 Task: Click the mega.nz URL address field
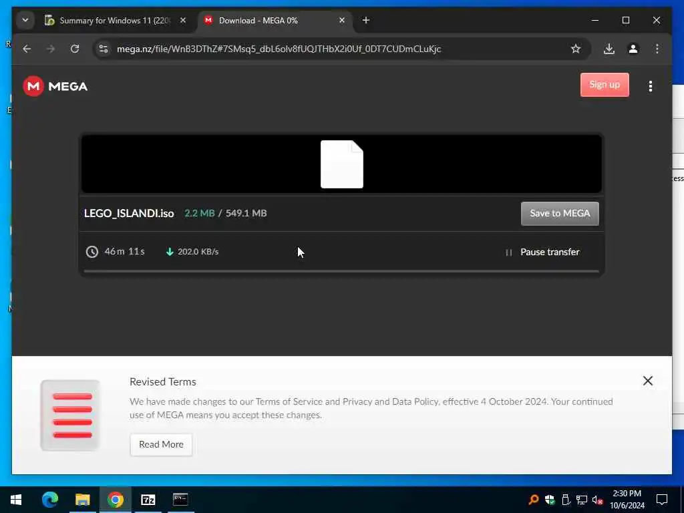pos(279,49)
